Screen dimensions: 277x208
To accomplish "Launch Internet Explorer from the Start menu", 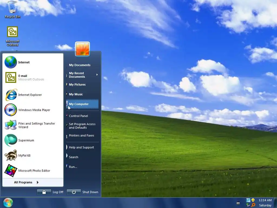I will click(x=33, y=95).
